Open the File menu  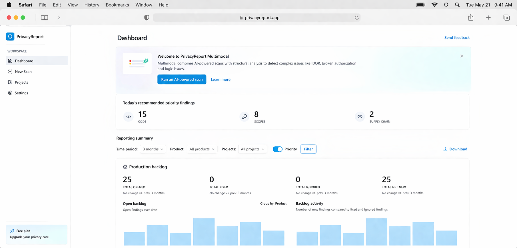[43, 5]
